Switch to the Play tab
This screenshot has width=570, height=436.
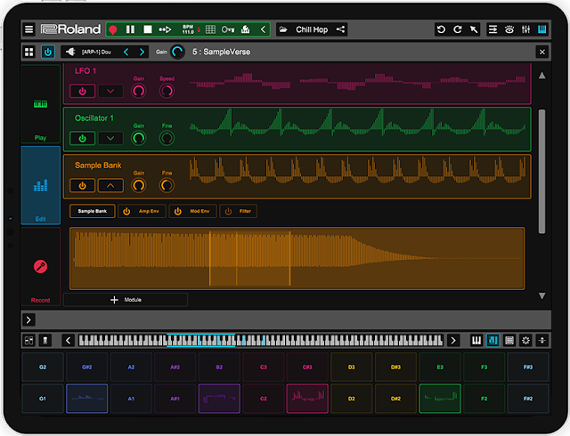click(40, 104)
